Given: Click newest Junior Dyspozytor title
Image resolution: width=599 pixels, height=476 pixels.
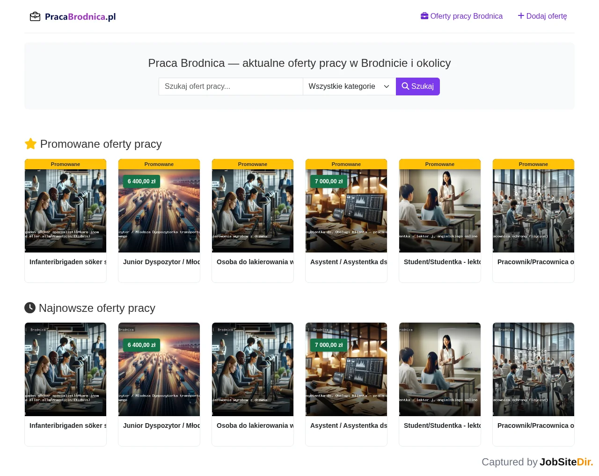Looking at the screenshot, I should coord(161,426).
